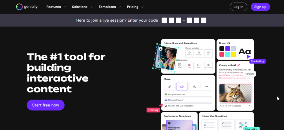Click the Start free now button

click(45, 105)
